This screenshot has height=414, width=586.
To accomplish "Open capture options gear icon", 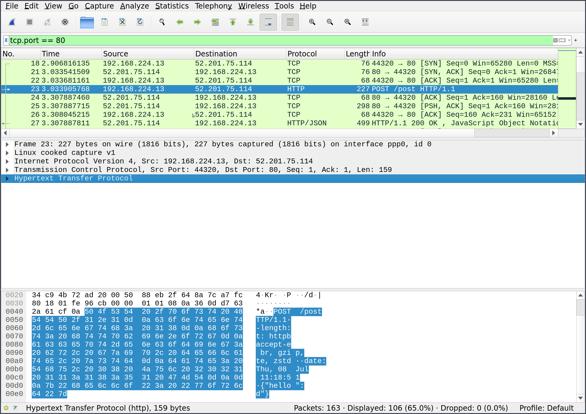I will [x=65, y=22].
